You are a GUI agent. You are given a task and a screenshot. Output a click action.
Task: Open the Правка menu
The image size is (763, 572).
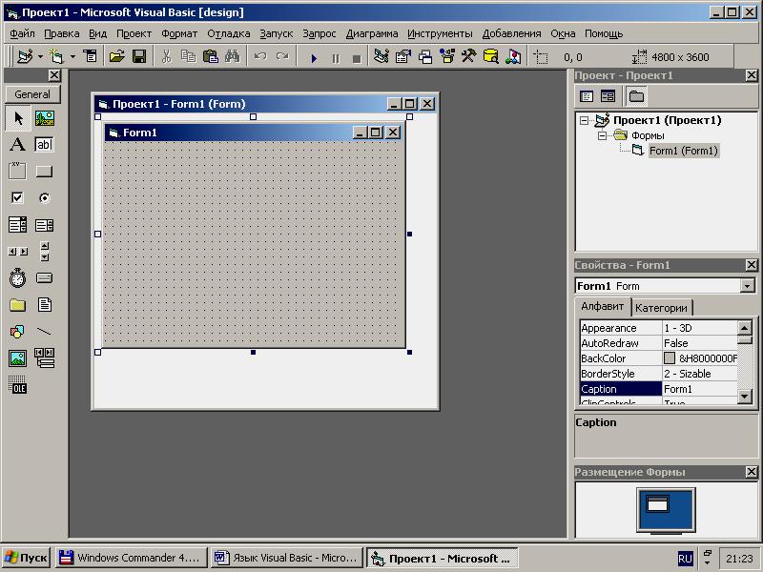(62, 33)
